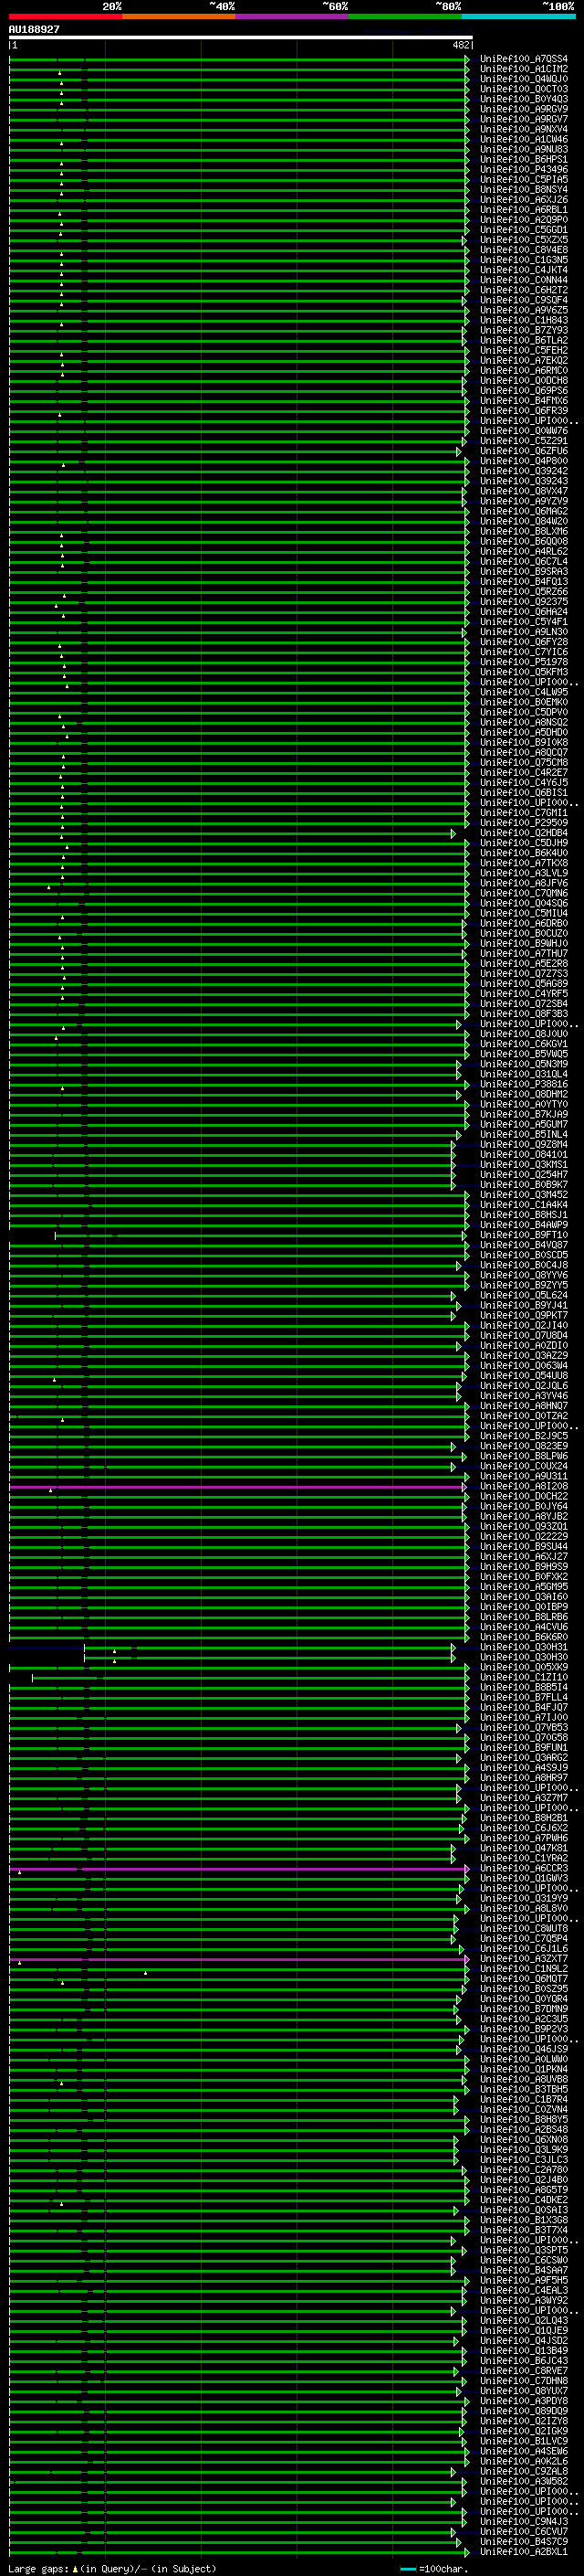Screen dimensions: 584x2576
Task: Click the purple alignment bar for UniRef100_A8I208
Action: (237, 1487)
